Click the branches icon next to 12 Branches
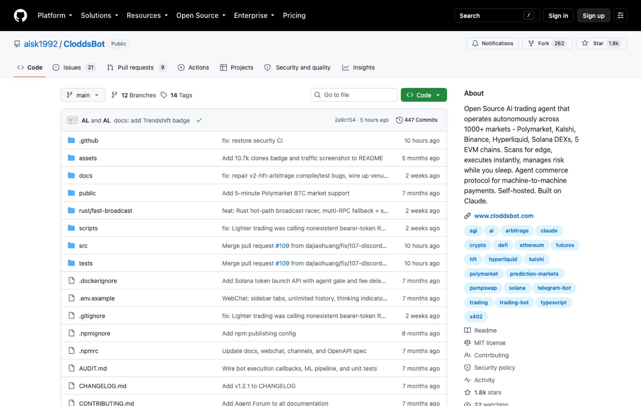641x406 pixels. click(114, 95)
